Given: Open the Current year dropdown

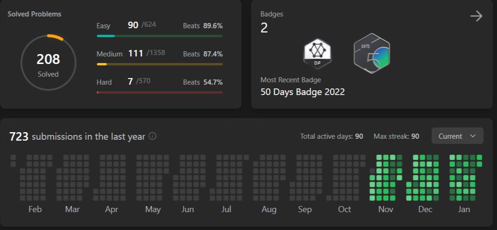Looking at the screenshot, I should (x=457, y=136).
